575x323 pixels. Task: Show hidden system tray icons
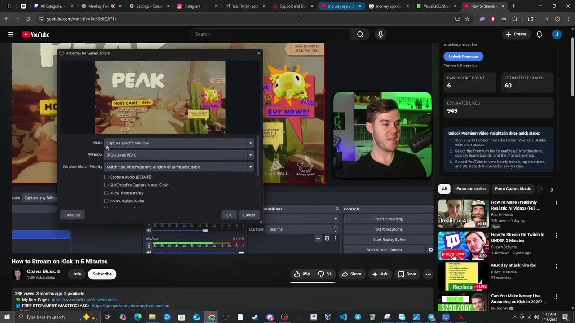(x=514, y=317)
